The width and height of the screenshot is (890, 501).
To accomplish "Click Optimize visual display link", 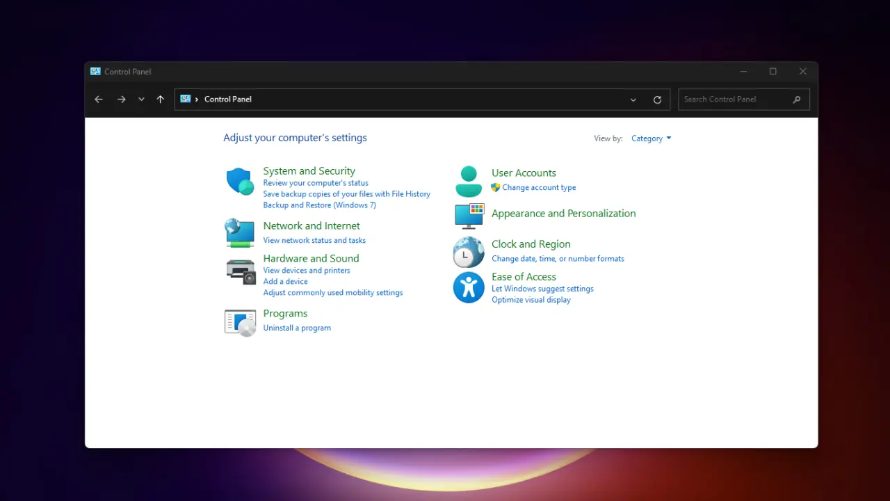I will click(531, 300).
